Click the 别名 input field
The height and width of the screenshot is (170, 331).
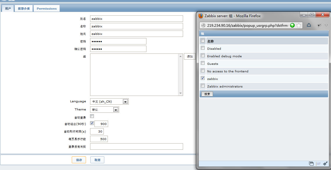(137, 19)
